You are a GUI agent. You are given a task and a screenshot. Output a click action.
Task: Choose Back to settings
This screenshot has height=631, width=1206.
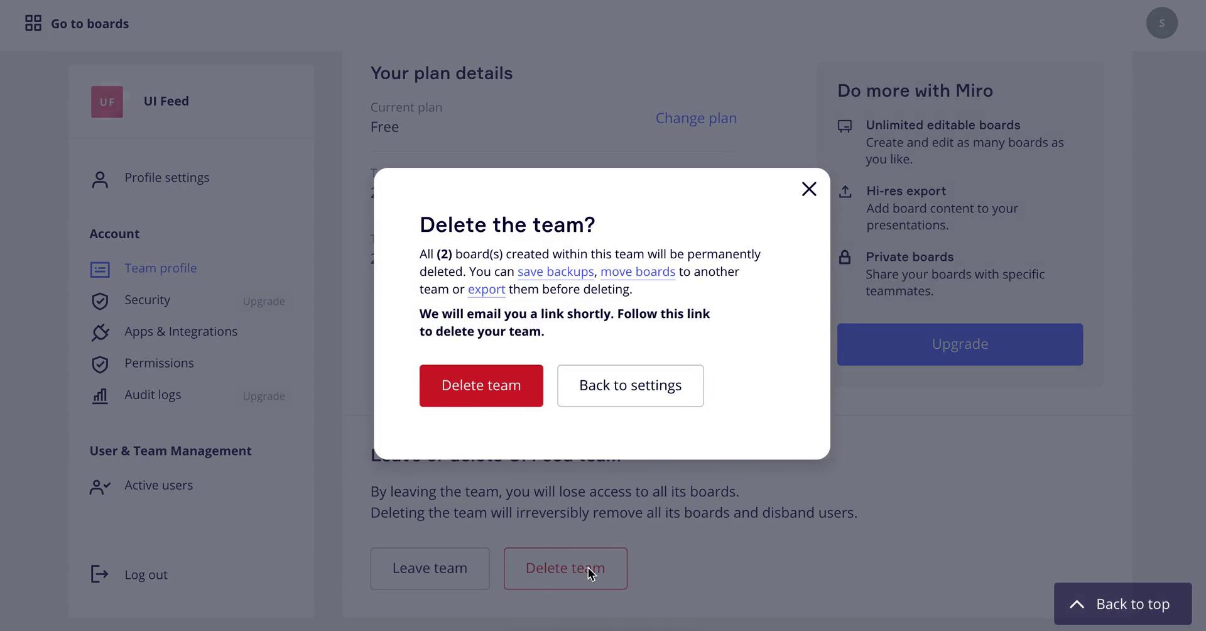[x=630, y=386]
